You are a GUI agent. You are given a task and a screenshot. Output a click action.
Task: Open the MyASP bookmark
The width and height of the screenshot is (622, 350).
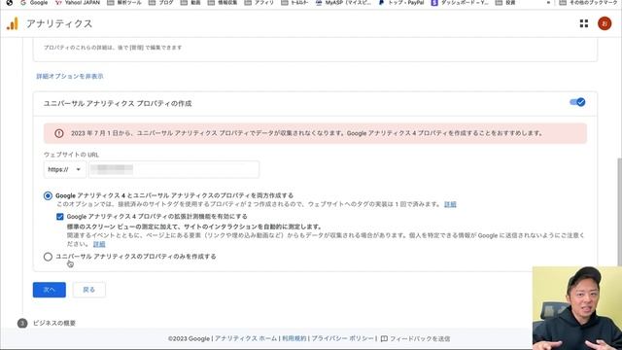343,2
